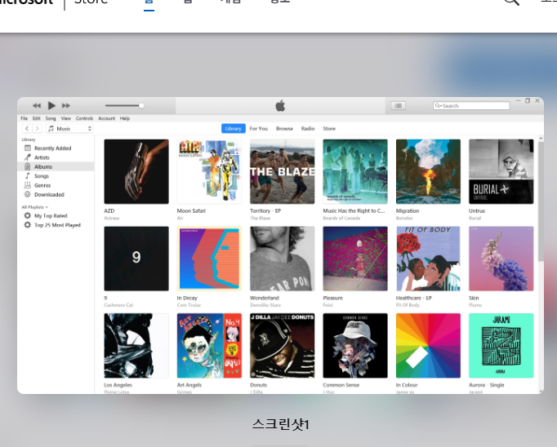Click the Music Has the Right title
557x447 pixels.
pyautogui.click(x=354, y=210)
